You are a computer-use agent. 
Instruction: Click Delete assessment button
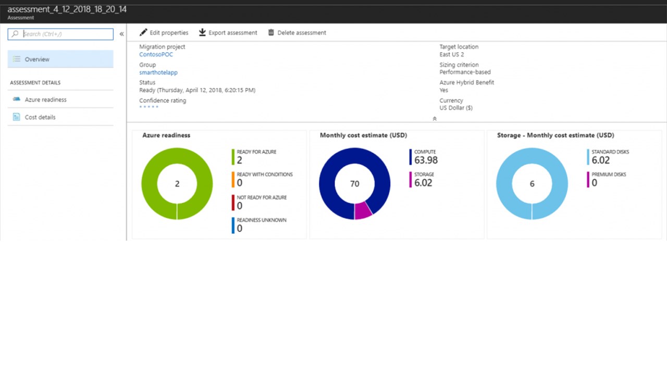pos(297,32)
